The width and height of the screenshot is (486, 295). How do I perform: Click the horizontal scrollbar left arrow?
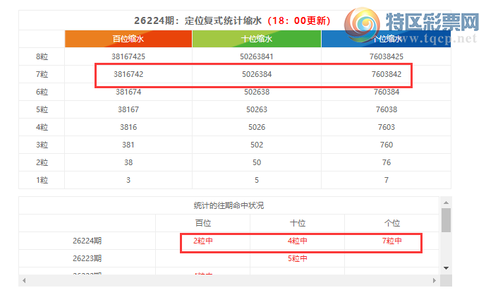(x=24, y=281)
